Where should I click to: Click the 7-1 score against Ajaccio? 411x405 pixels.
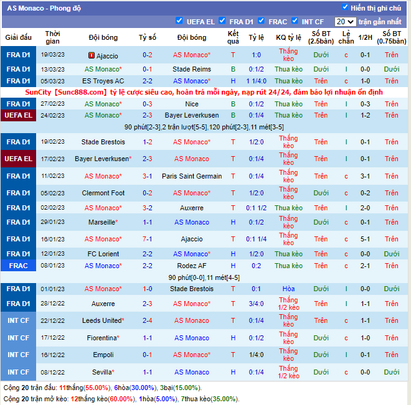(x=148, y=239)
